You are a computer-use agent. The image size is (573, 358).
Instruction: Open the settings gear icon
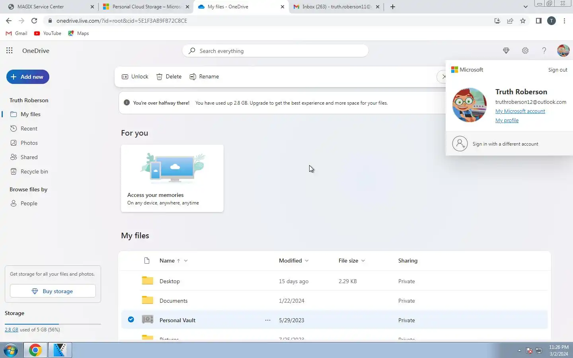click(x=525, y=51)
